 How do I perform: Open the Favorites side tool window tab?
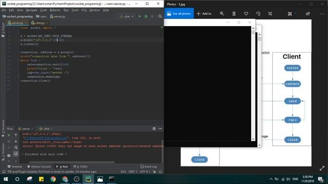click(3, 128)
